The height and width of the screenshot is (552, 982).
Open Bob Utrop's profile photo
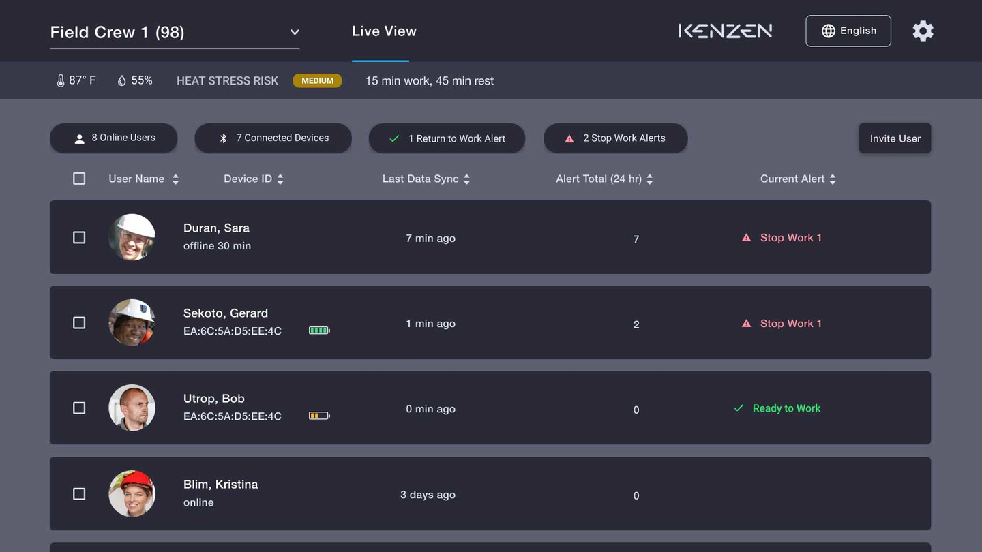click(132, 408)
